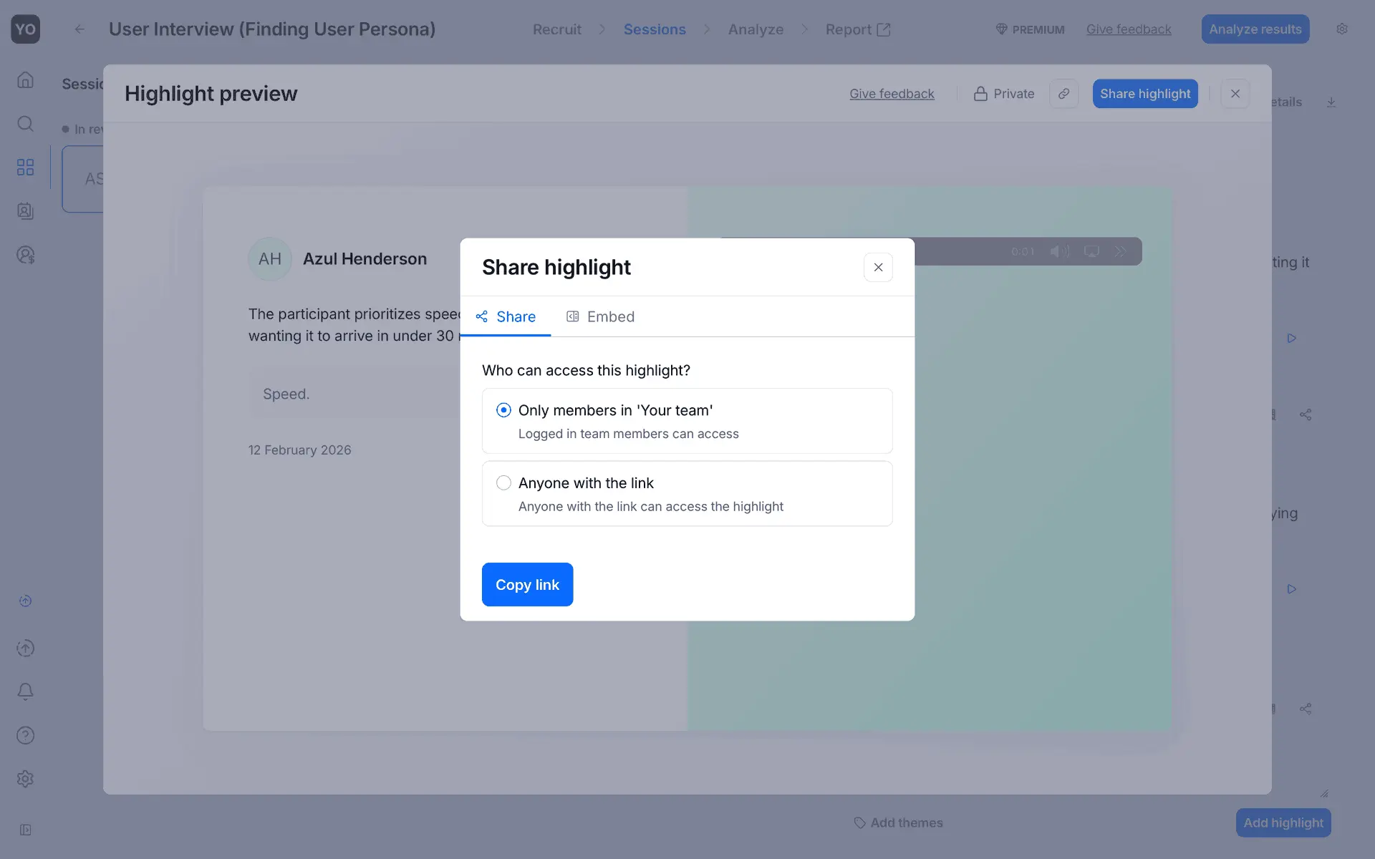
Task: Select the Share tab
Action: click(506, 316)
